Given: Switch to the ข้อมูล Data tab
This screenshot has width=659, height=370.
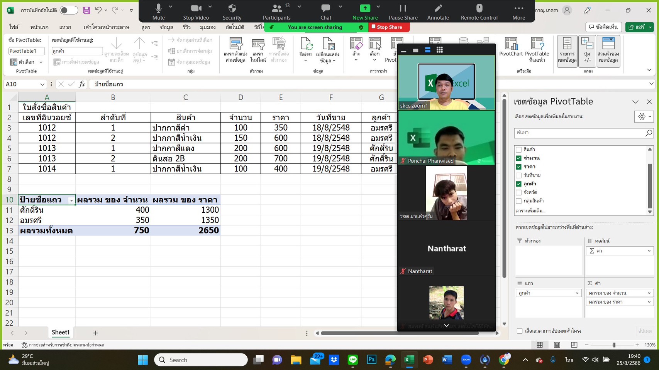Looking at the screenshot, I should (x=167, y=27).
